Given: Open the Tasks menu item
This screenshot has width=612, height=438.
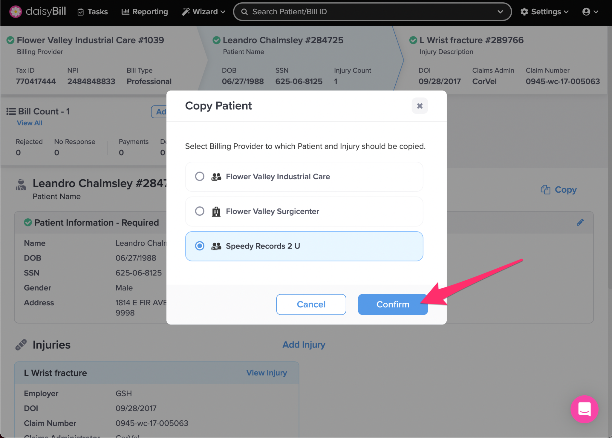Looking at the screenshot, I should tap(93, 12).
